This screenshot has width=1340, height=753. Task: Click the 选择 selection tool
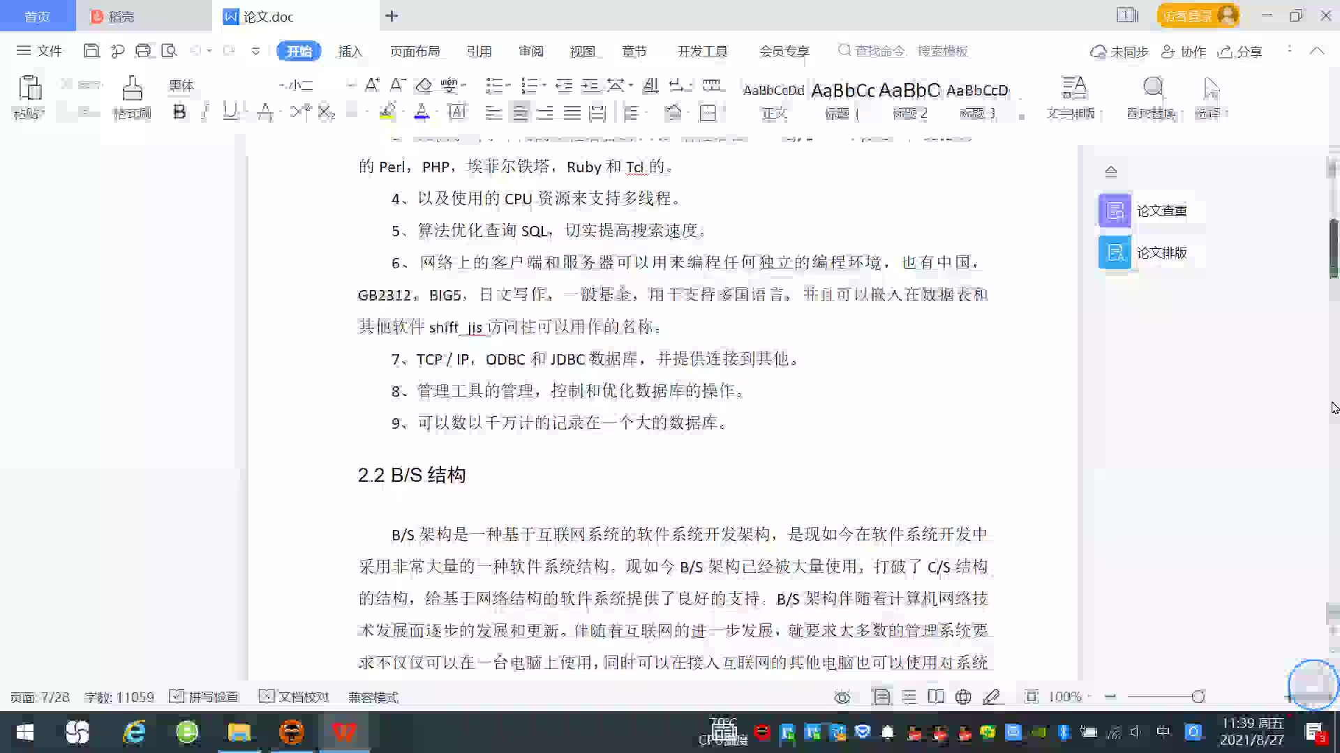click(1210, 97)
